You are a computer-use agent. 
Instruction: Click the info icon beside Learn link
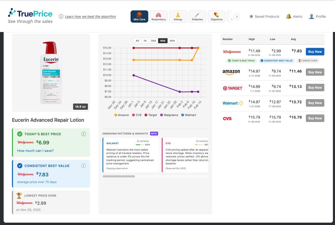(x=61, y=16)
